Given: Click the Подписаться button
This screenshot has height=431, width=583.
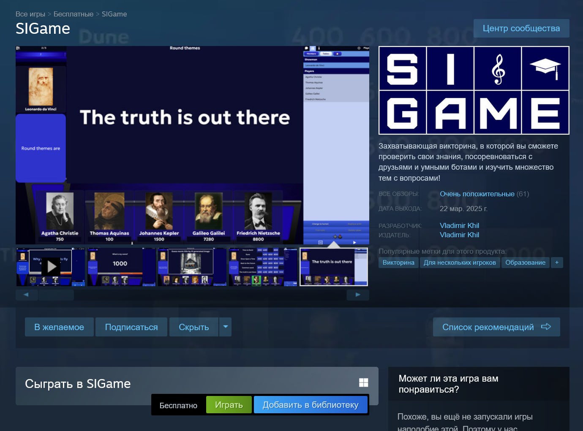Looking at the screenshot, I should tap(131, 327).
